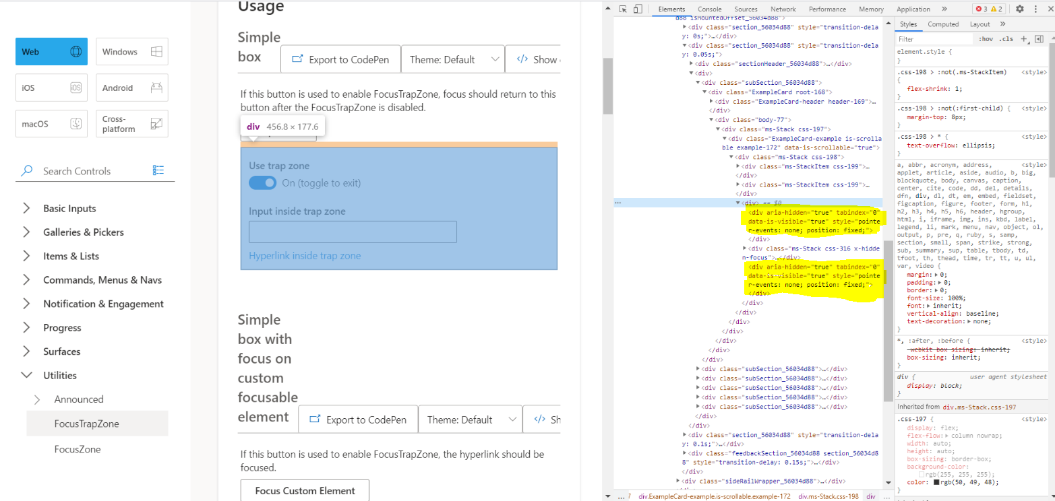Image resolution: width=1055 pixels, height=501 pixels.
Task: Select the Windows platform tile
Action: click(x=132, y=52)
